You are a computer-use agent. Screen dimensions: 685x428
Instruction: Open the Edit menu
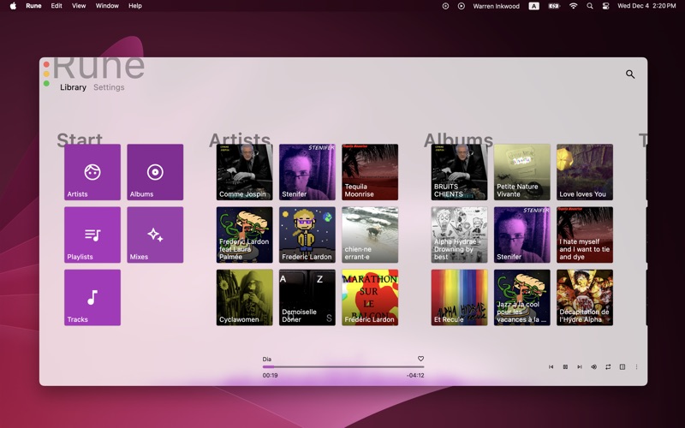click(57, 6)
